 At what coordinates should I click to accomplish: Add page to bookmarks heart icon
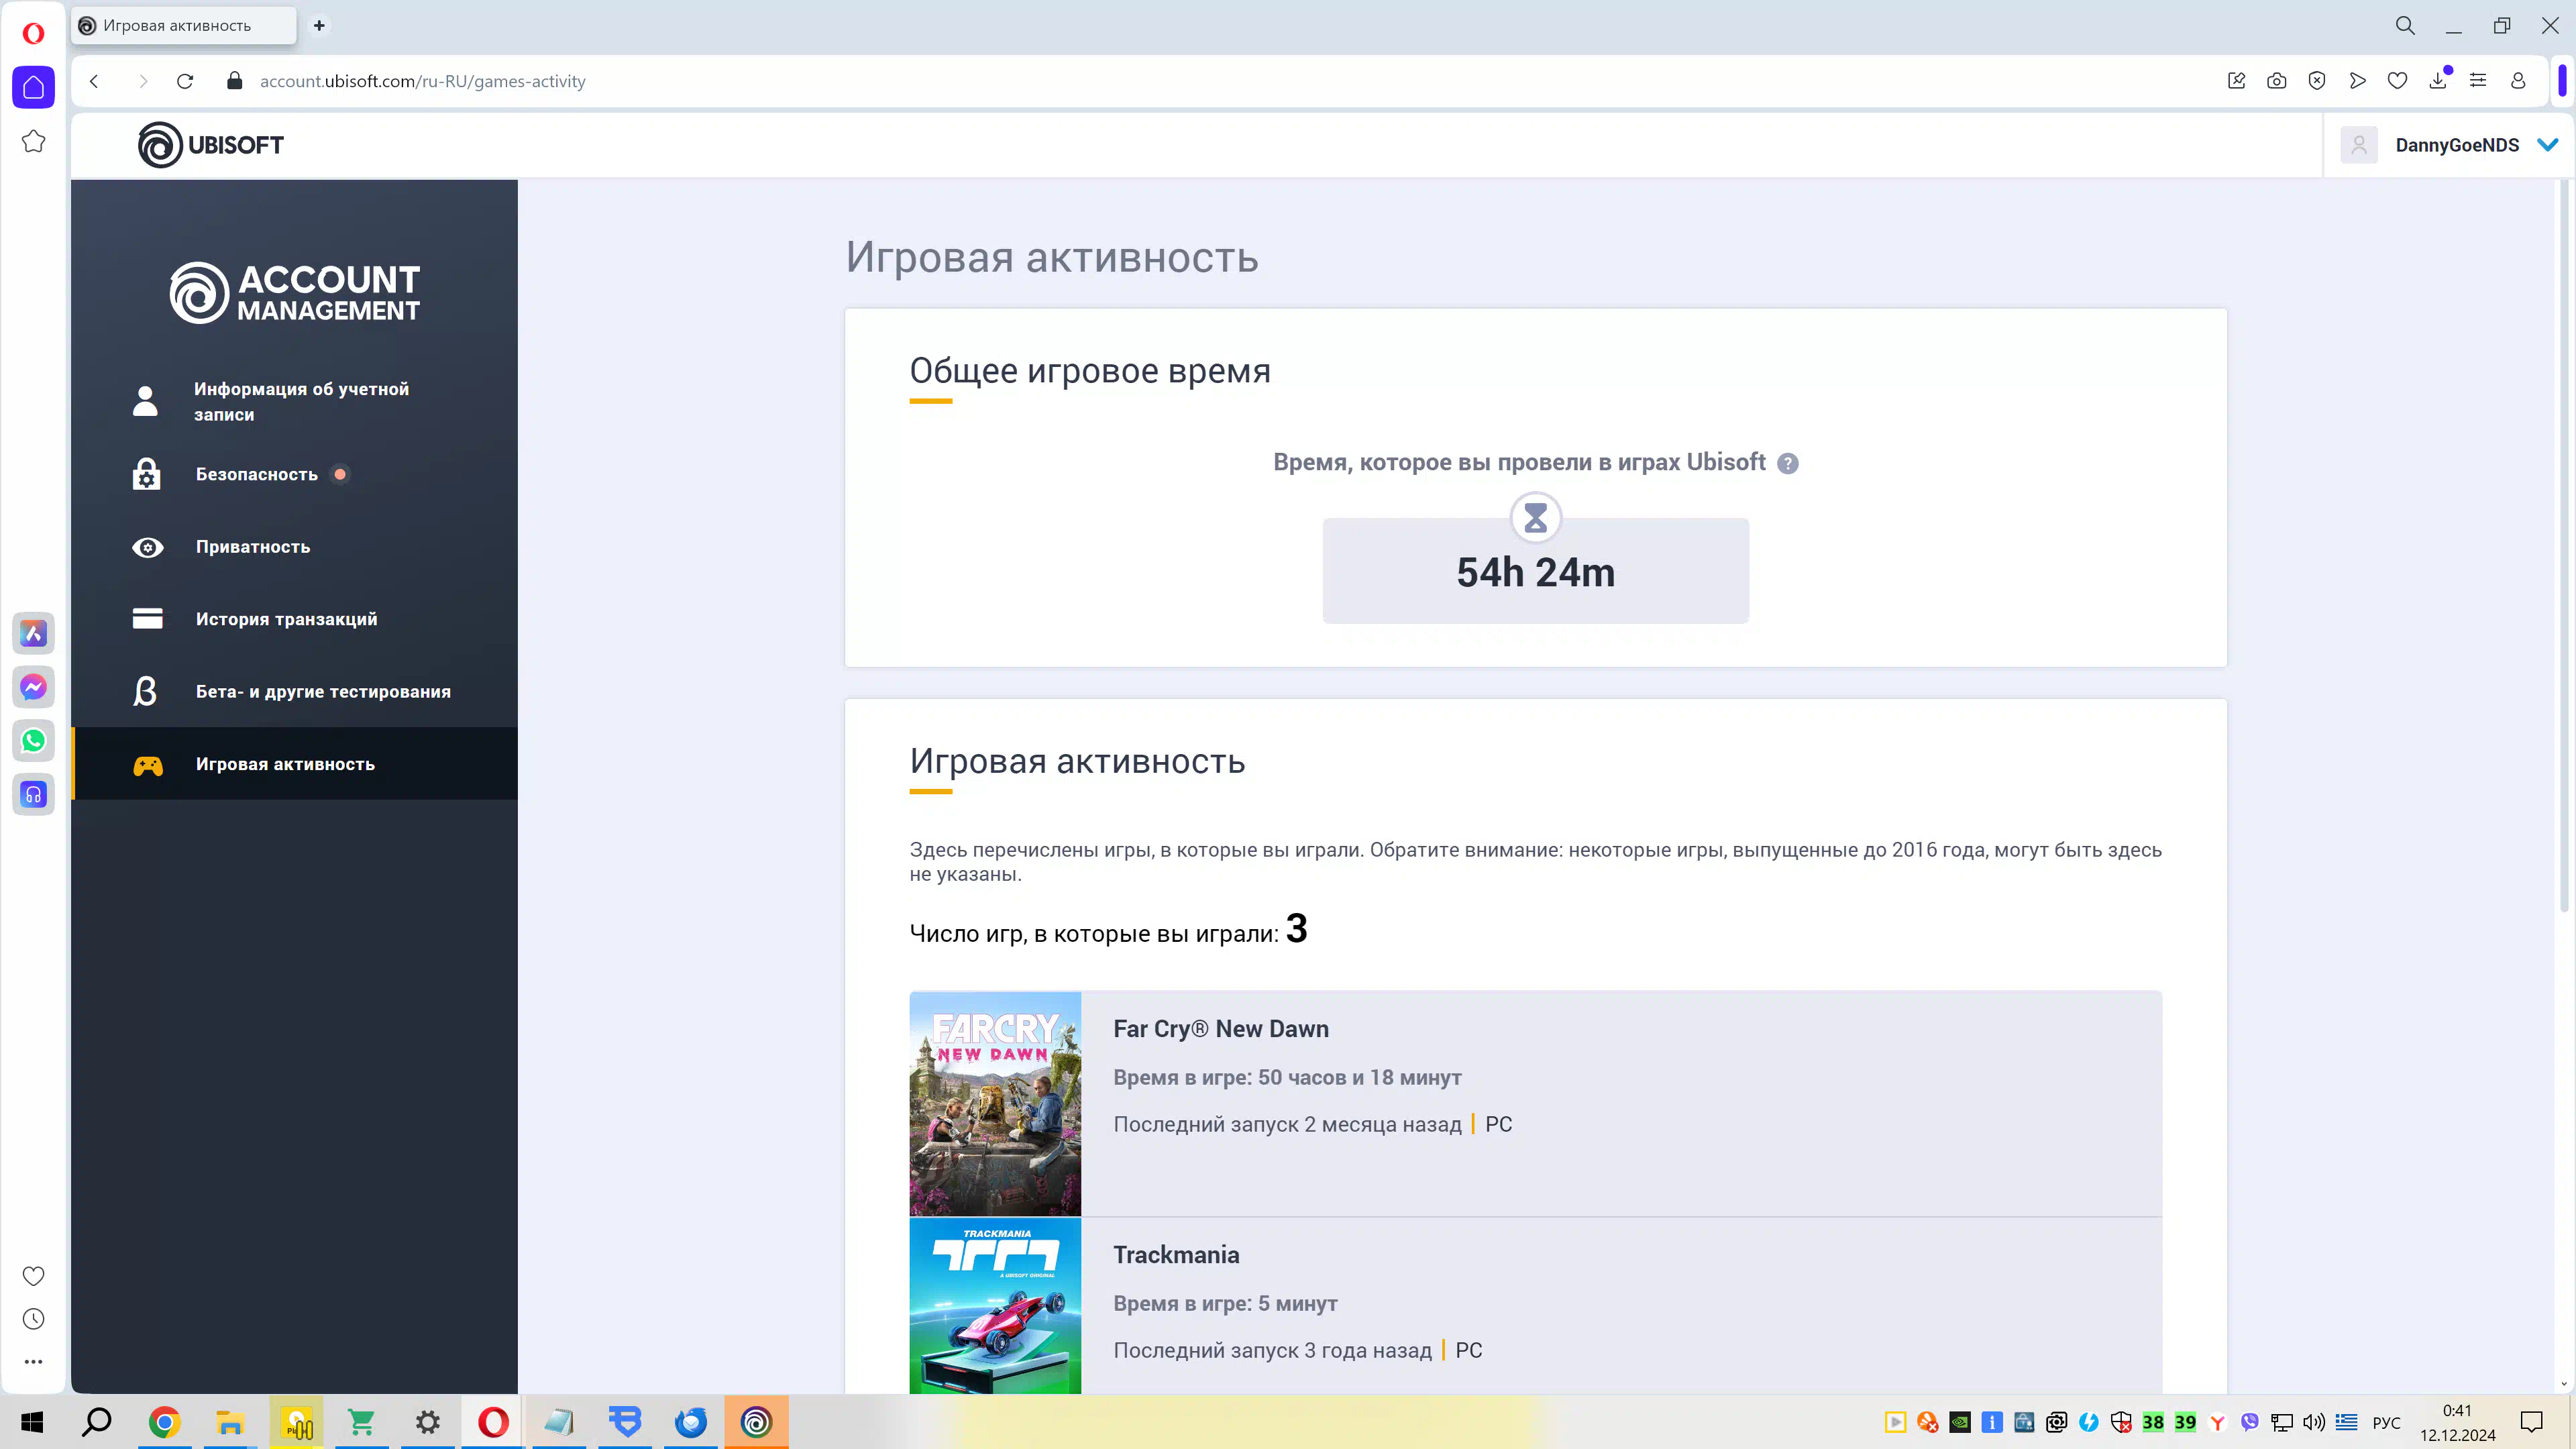tap(2397, 81)
